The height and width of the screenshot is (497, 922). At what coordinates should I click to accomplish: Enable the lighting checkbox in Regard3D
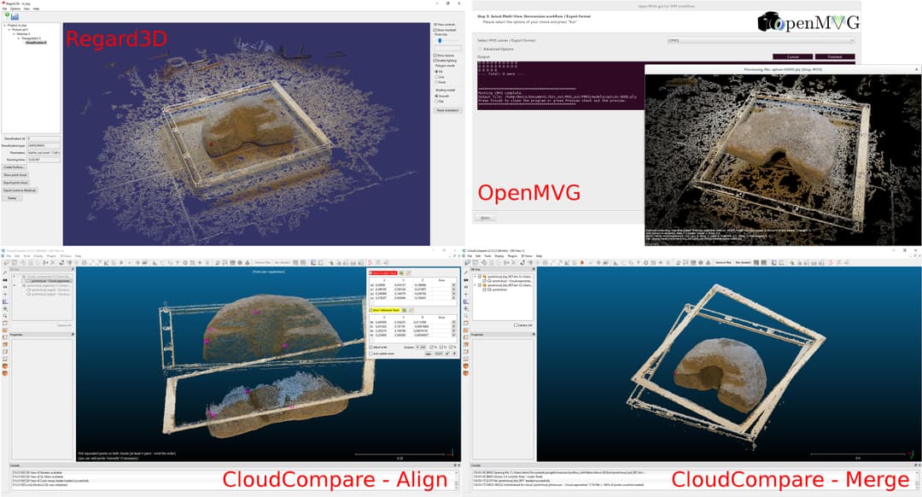click(x=435, y=61)
